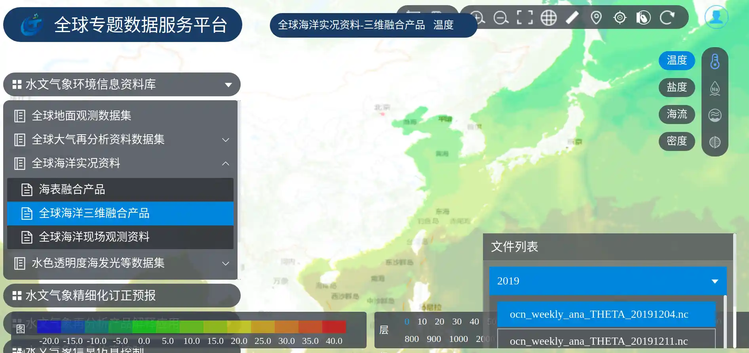This screenshot has width=749, height=353.
Task: Click the 图 legend label
Action: click(21, 329)
